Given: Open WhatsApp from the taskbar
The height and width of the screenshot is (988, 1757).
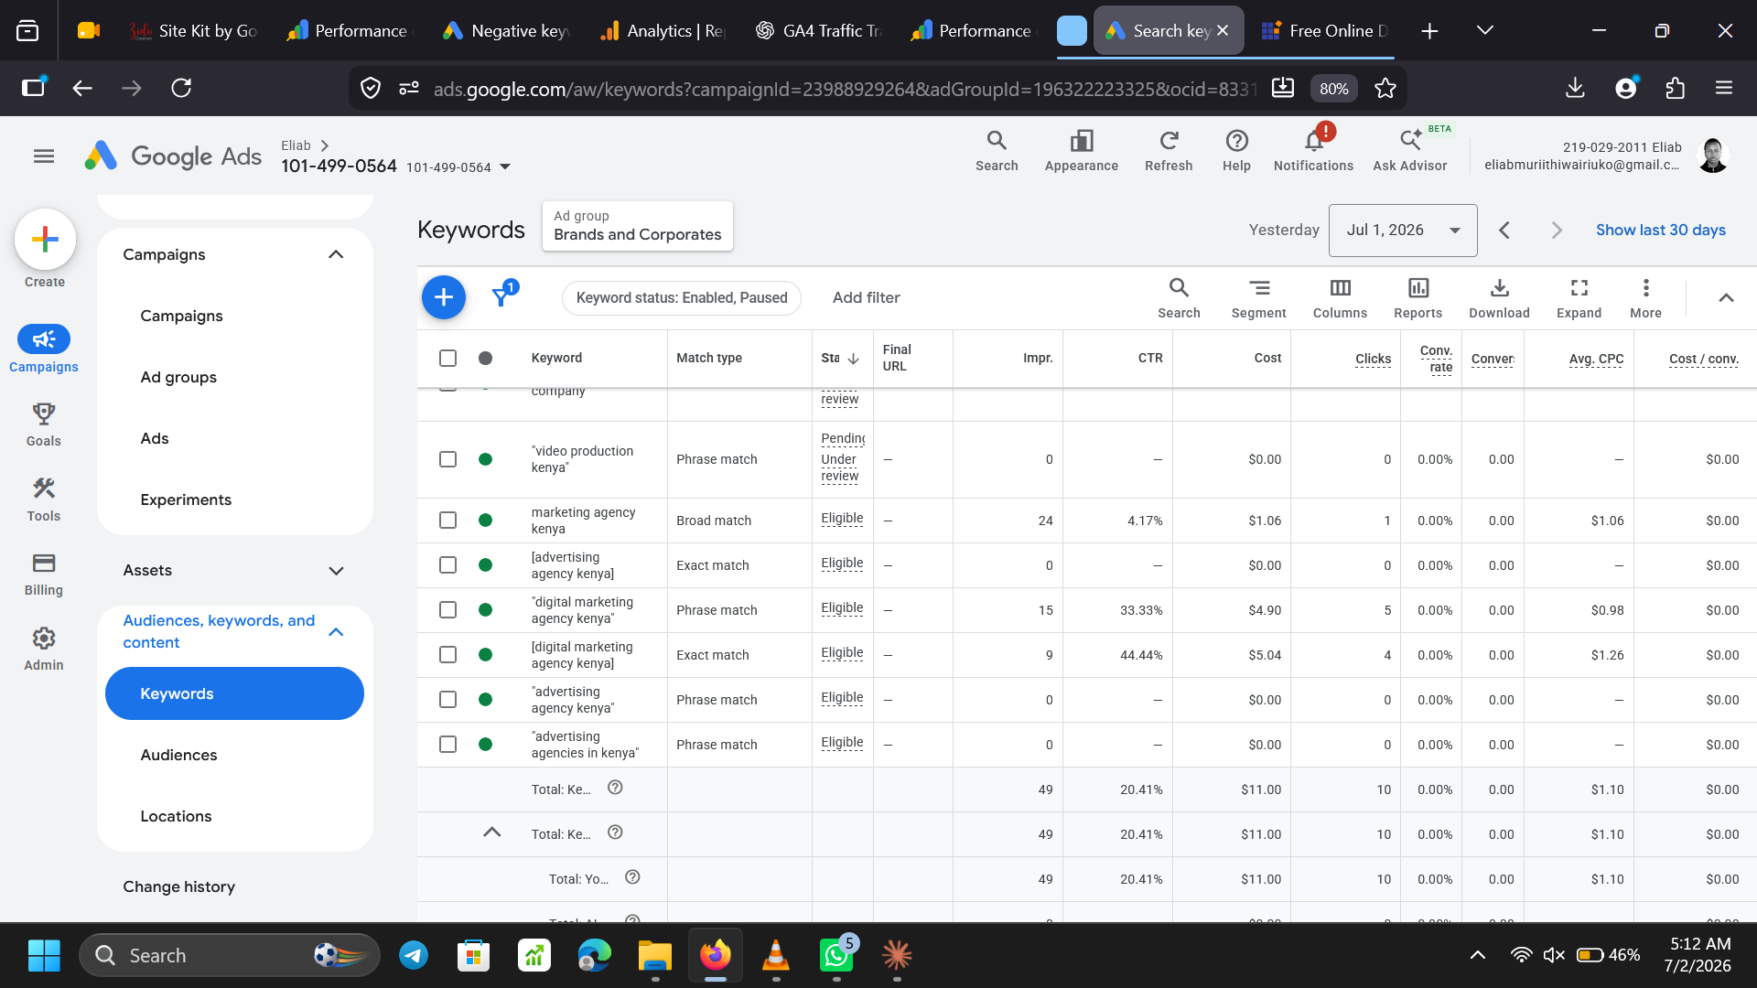Looking at the screenshot, I should pos(836,956).
